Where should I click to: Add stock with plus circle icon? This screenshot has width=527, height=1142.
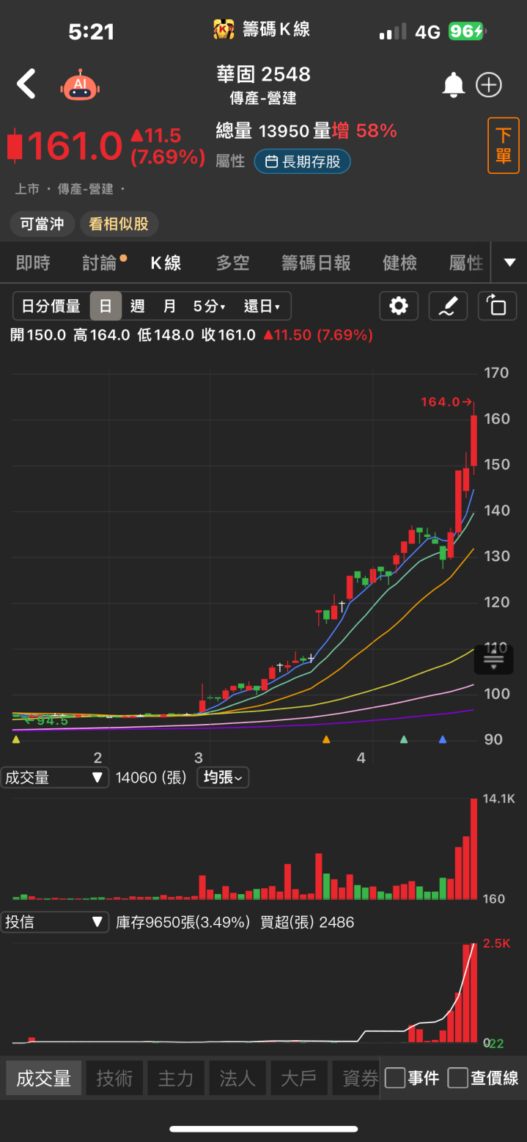[x=489, y=85]
